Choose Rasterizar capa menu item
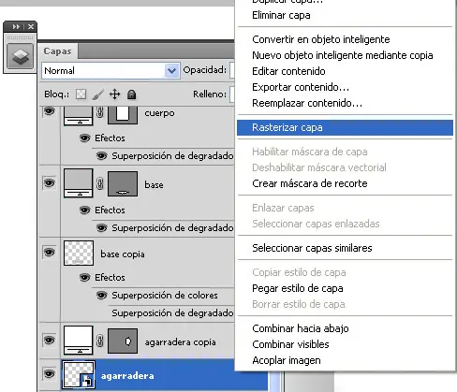The width and height of the screenshot is (457, 392). coord(345,127)
